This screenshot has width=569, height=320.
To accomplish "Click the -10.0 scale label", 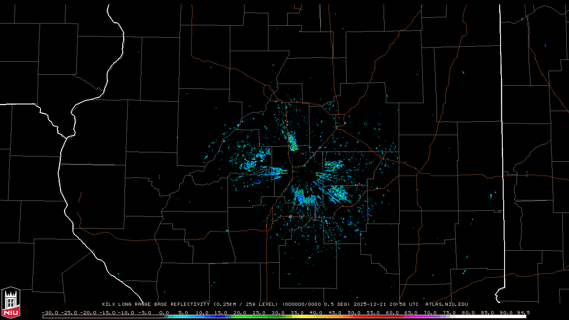I will click(126, 312).
